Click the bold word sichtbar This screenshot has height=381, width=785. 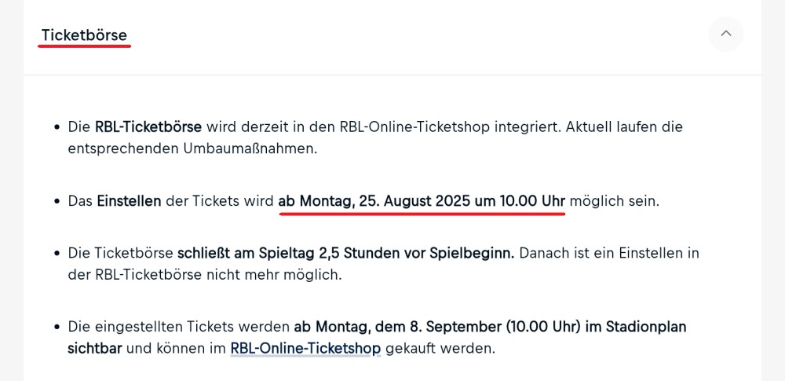click(x=95, y=348)
